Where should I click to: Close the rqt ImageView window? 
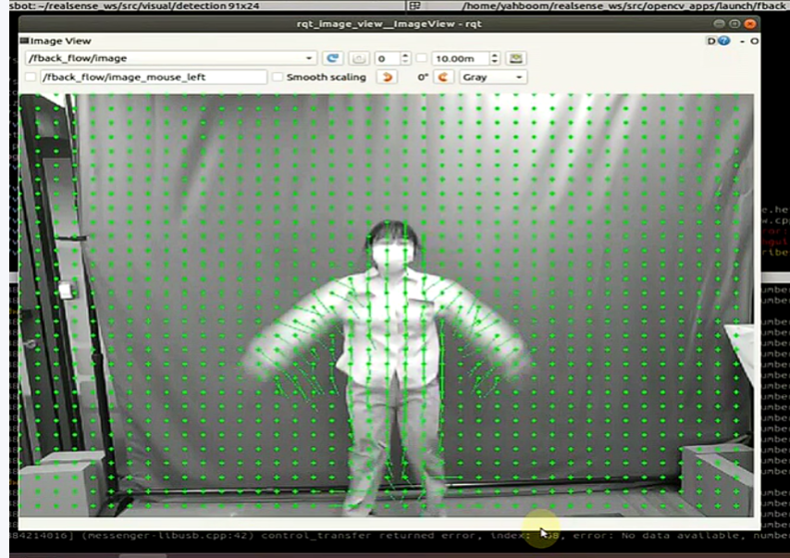click(x=750, y=24)
